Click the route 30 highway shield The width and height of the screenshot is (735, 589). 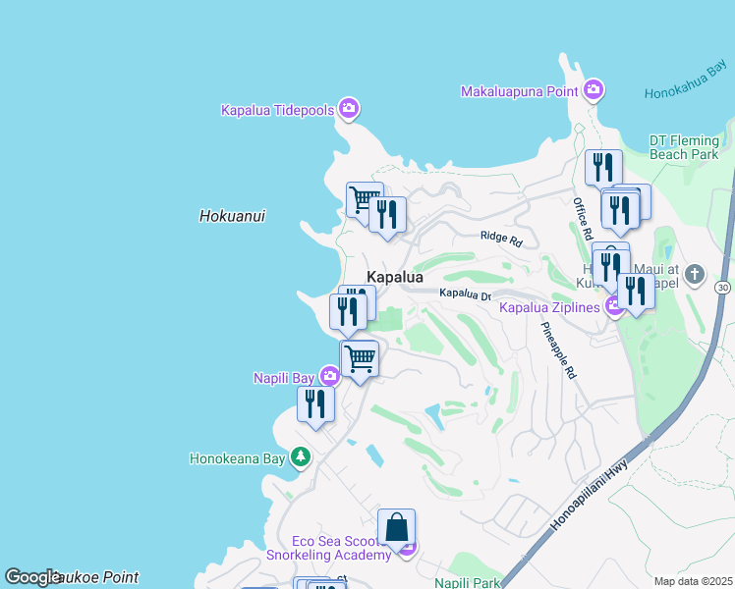(723, 287)
